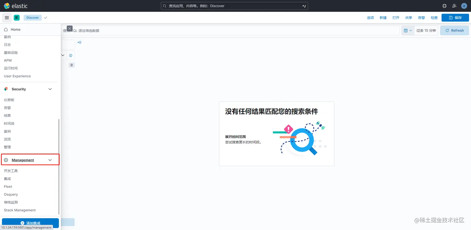Screen dimensions: 471x230
Task: Toggle the checkmark next to Discover breadcrumb
Action: 45,17
